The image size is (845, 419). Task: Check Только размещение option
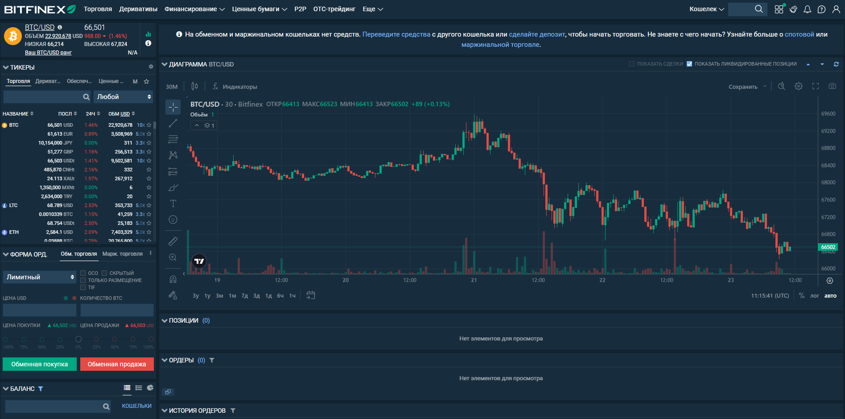pyautogui.click(x=83, y=280)
